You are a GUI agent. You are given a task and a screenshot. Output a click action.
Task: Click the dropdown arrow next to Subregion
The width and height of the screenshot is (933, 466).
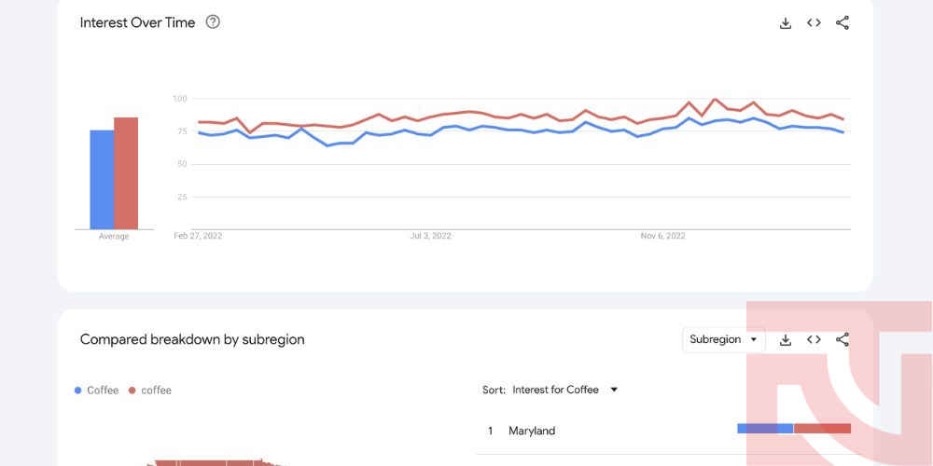(x=754, y=339)
